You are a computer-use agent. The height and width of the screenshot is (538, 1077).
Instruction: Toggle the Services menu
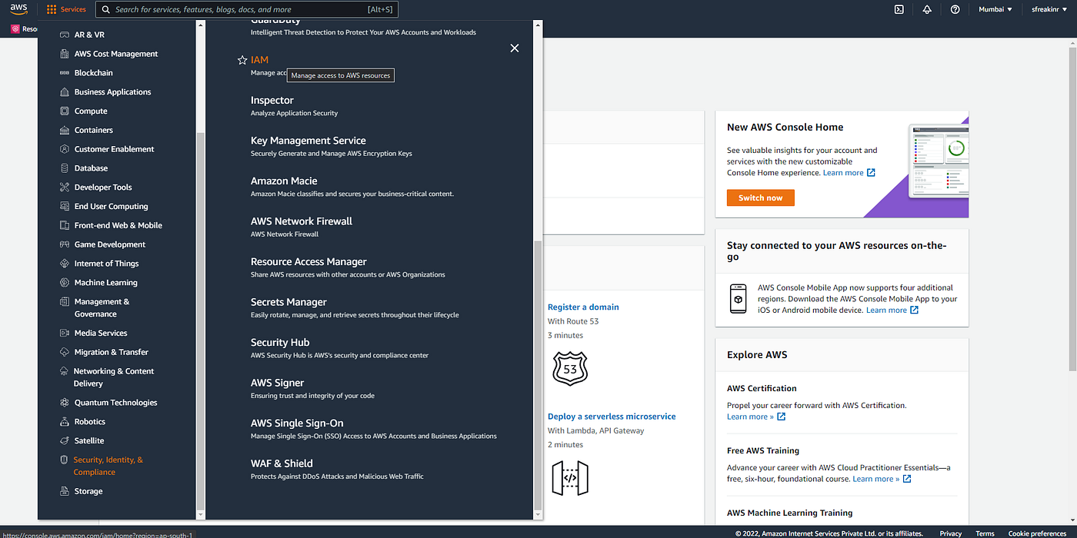[66, 9]
